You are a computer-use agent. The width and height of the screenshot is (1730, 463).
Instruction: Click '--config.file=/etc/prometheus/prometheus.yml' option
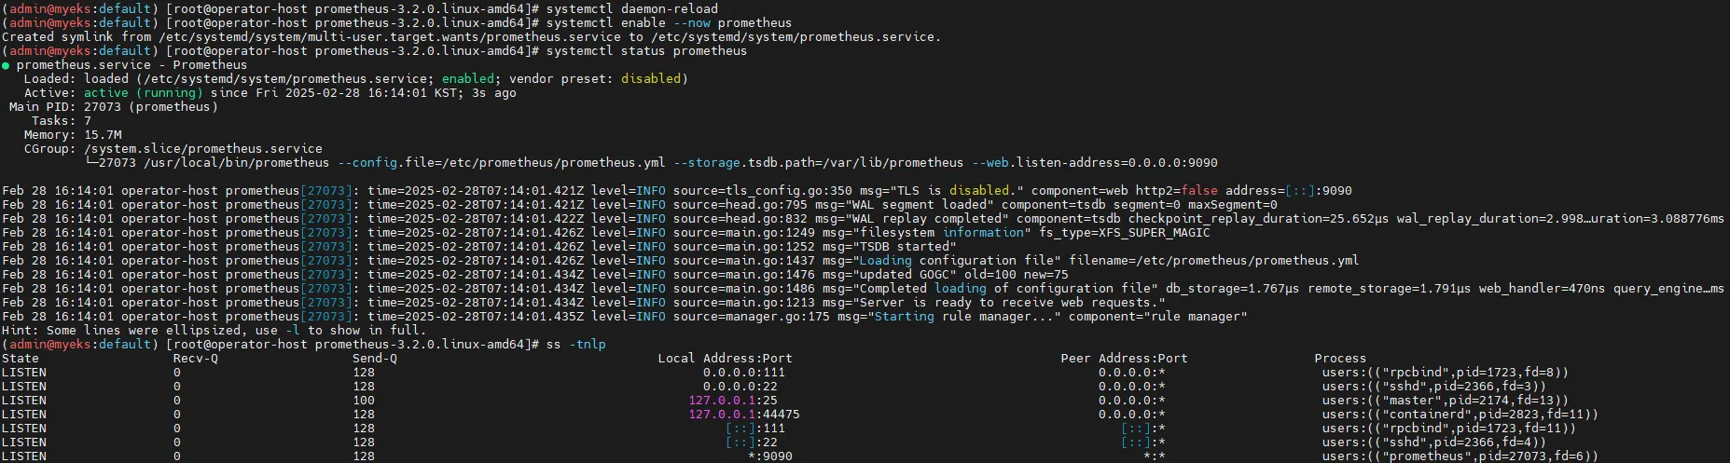(x=502, y=162)
